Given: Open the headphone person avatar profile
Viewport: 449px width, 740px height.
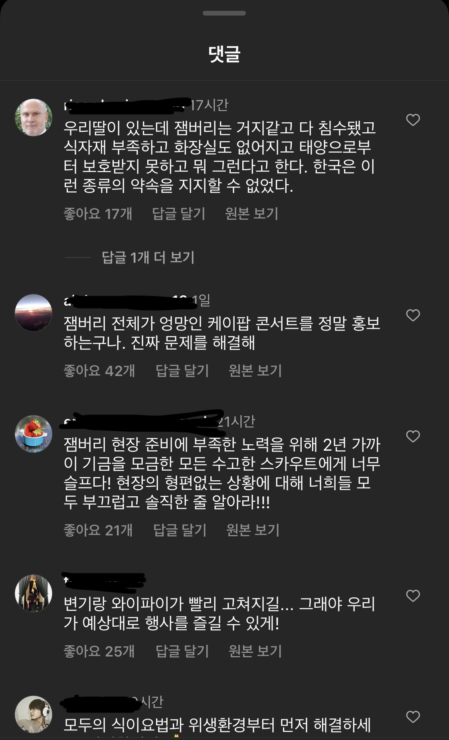Looking at the screenshot, I should 34,714.
